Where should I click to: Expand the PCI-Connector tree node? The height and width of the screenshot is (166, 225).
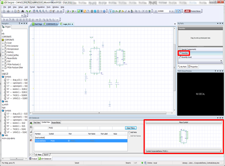(3, 46)
